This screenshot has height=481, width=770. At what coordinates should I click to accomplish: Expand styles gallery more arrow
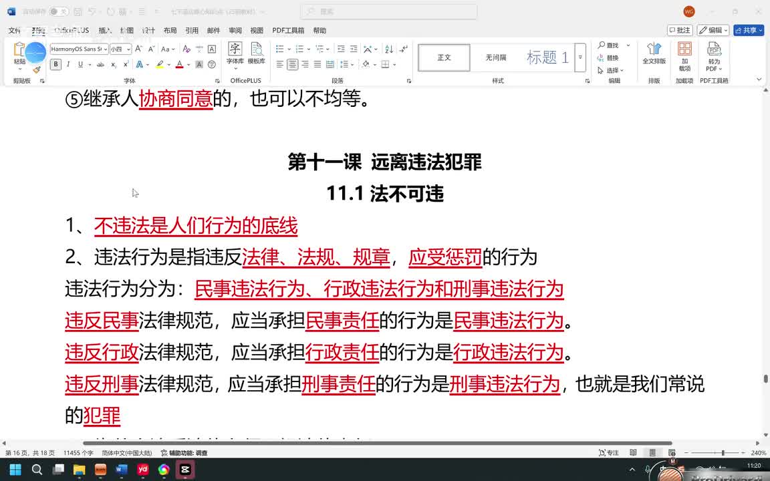[580, 57]
